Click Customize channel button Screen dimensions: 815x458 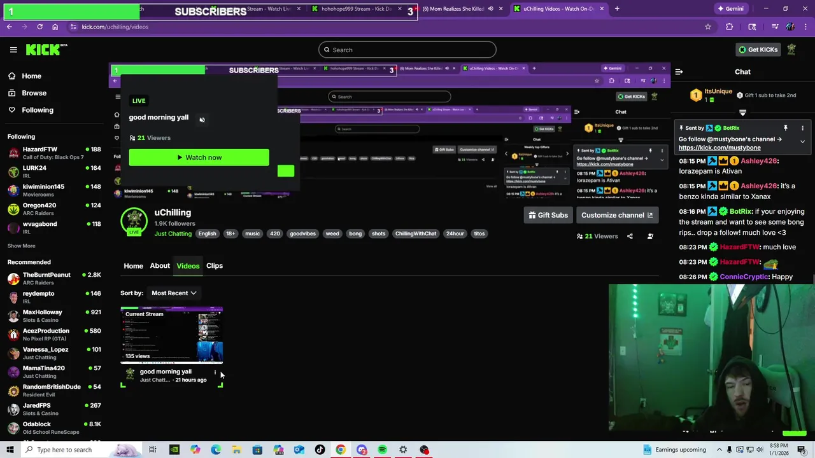click(617, 215)
